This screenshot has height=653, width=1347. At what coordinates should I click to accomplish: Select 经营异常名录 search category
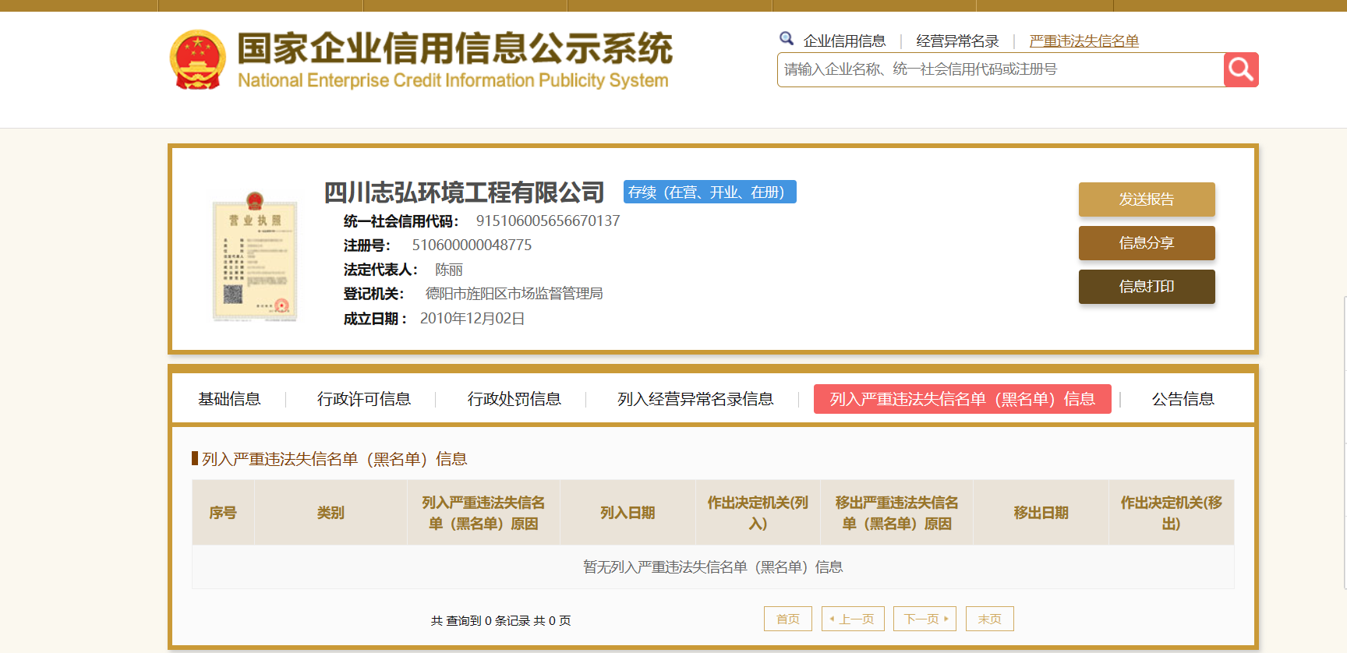pyautogui.click(x=957, y=41)
